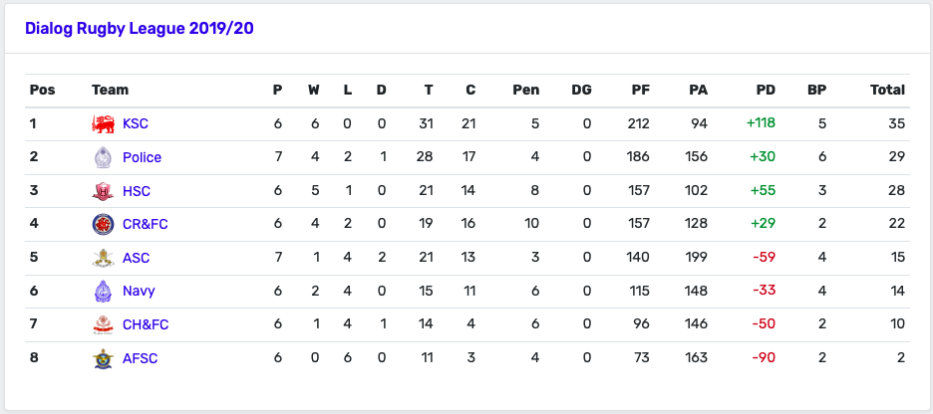The width and height of the screenshot is (933, 414).
Task: Visit the HSC team page link
Action: [137, 191]
